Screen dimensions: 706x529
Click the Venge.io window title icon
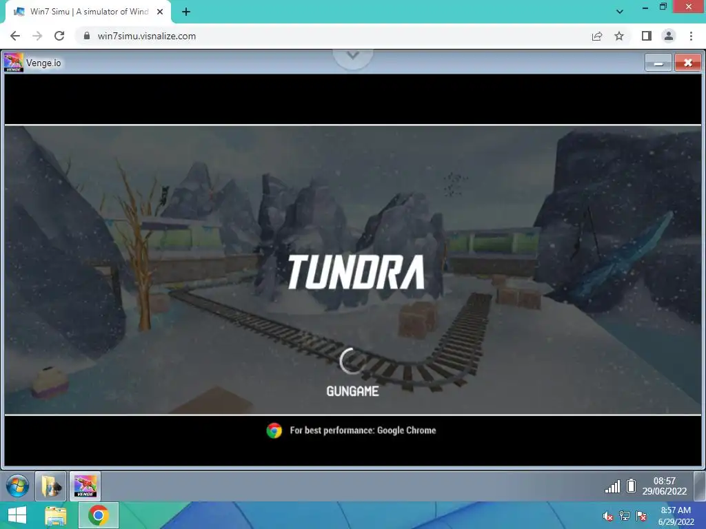[x=14, y=63]
